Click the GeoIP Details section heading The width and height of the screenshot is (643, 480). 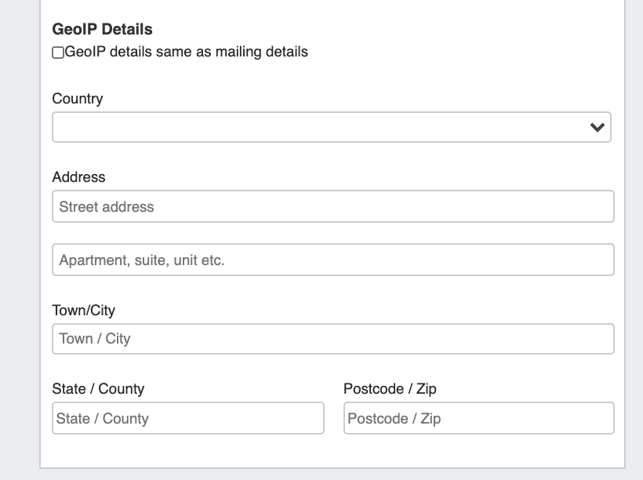[102, 29]
